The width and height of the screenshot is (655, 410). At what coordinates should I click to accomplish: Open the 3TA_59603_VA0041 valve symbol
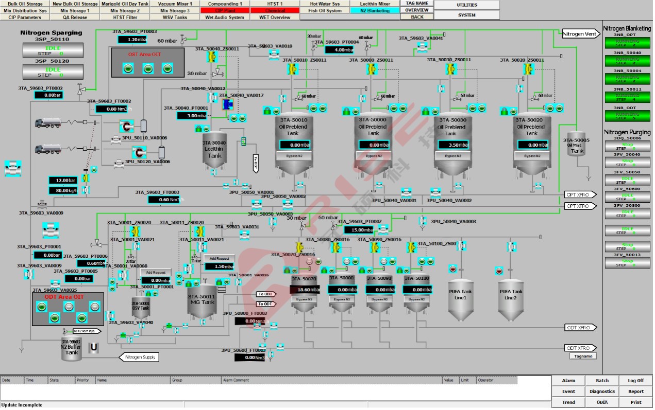[422, 47]
